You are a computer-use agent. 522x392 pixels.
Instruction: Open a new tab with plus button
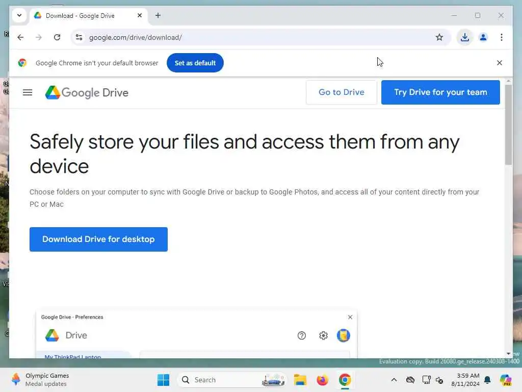pyautogui.click(x=158, y=15)
